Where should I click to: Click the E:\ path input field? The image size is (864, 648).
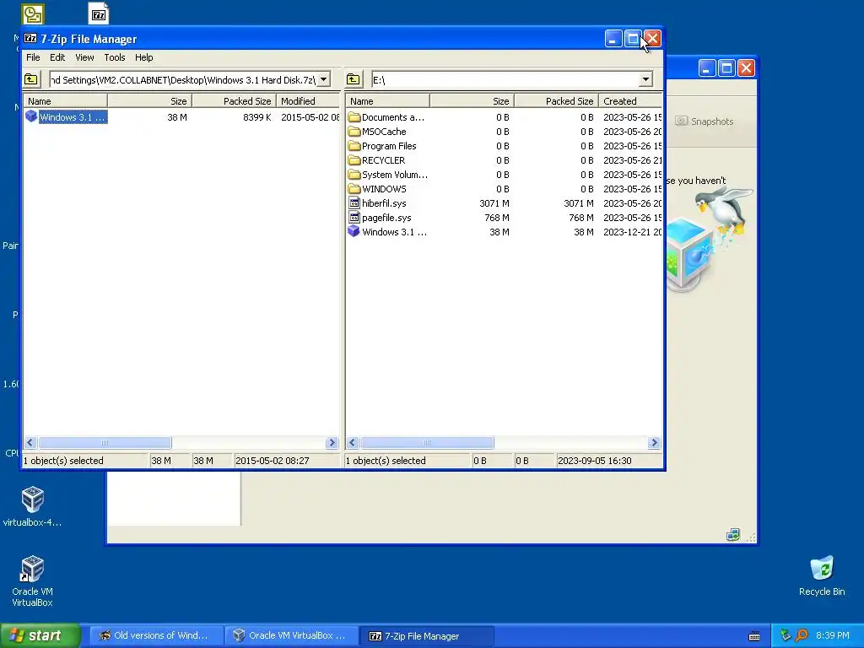505,80
